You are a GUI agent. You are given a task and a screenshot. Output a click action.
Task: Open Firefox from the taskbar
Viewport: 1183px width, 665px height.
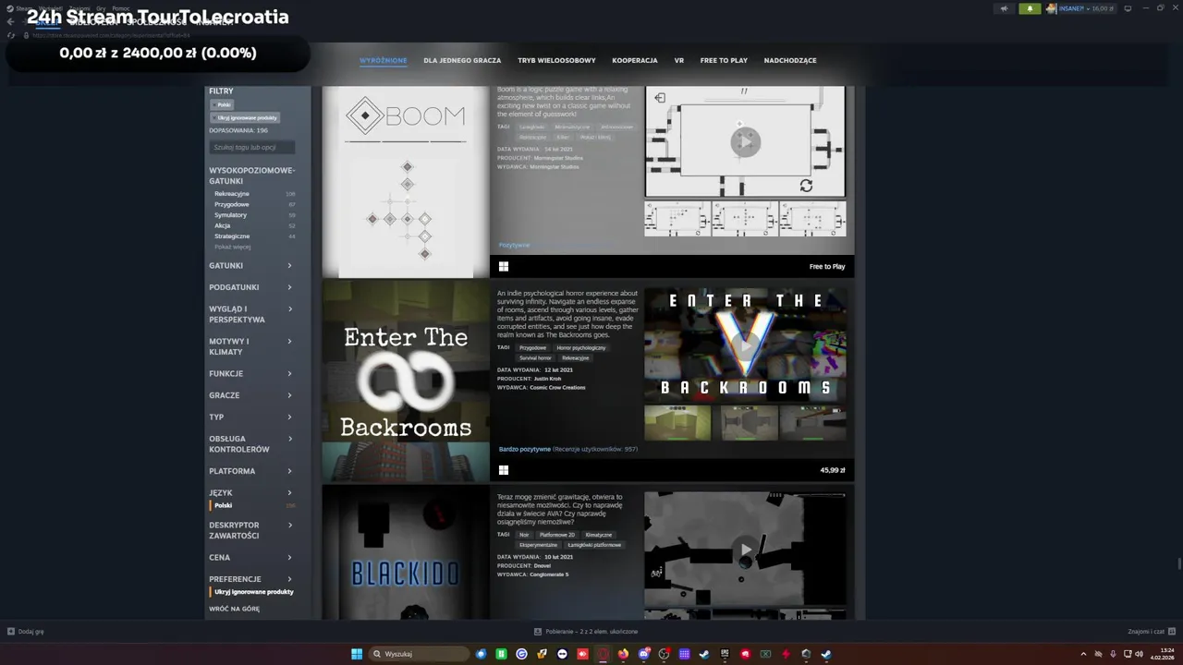[624, 654]
